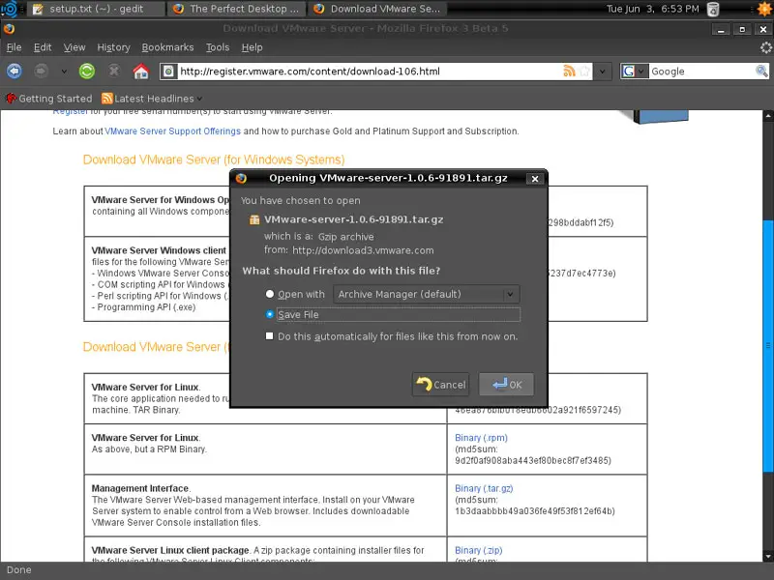Switch to setup.txt gedit taskbar window
Viewport: 774px width, 580px height.
pos(88,9)
